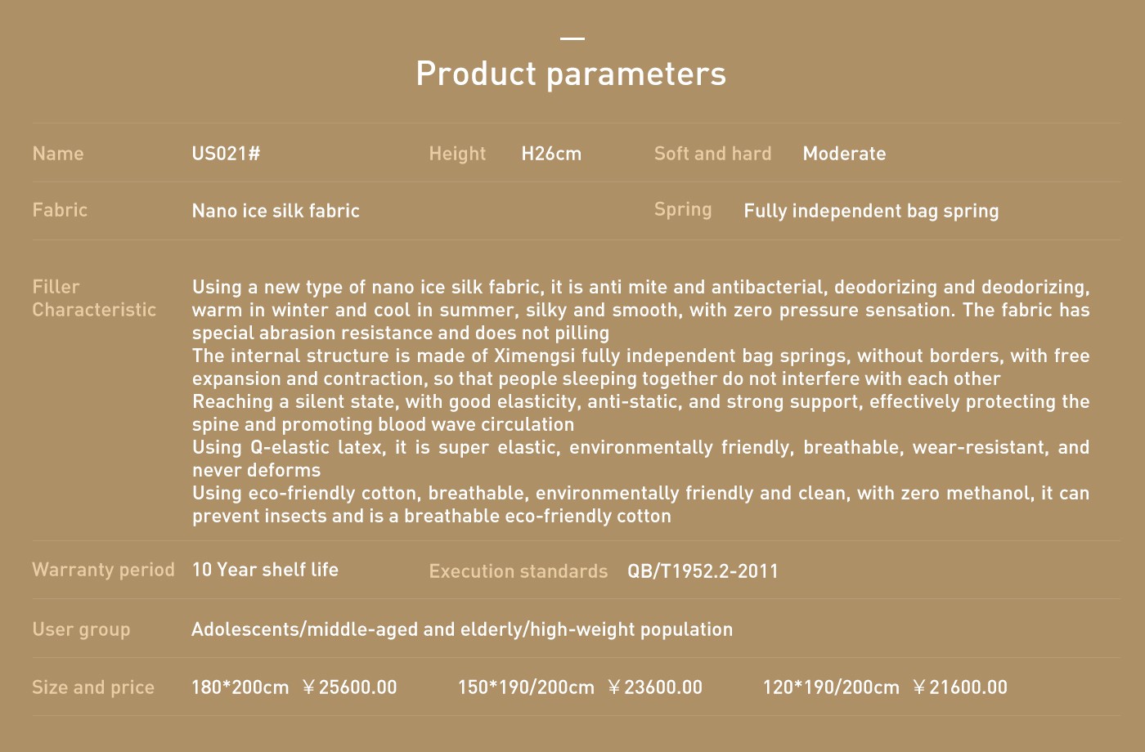This screenshot has width=1145, height=752.
Task: Click the Size and price label
Action: click(93, 687)
